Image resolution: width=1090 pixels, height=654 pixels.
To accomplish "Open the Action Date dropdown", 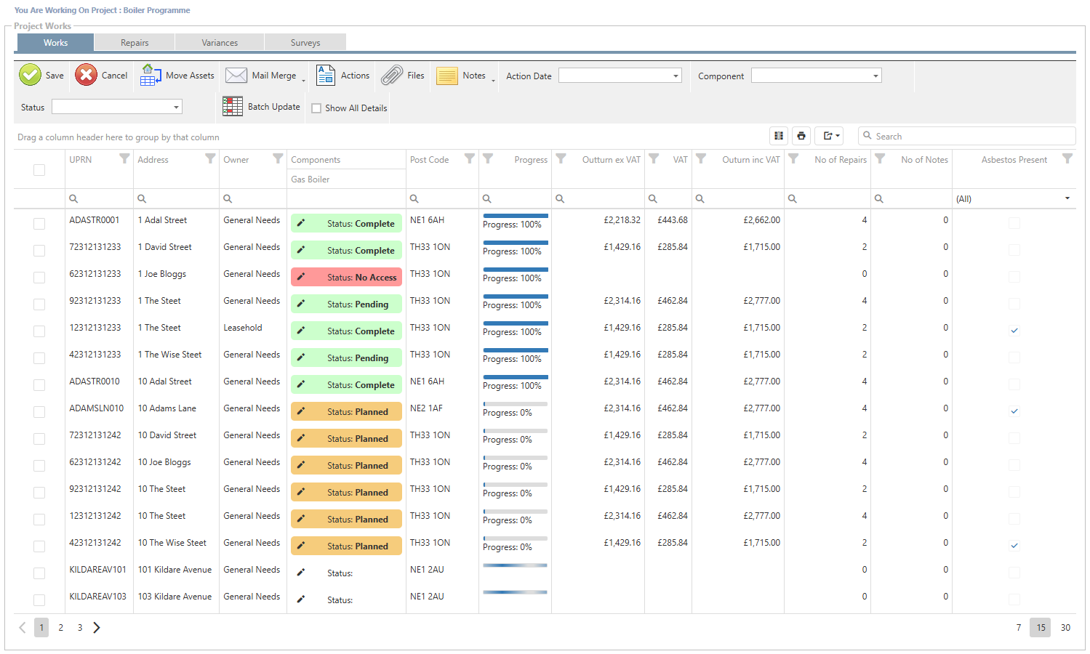I will click(676, 76).
